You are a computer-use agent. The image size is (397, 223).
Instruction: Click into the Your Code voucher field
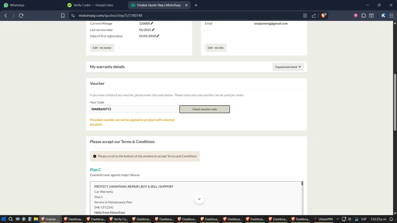click(134, 109)
